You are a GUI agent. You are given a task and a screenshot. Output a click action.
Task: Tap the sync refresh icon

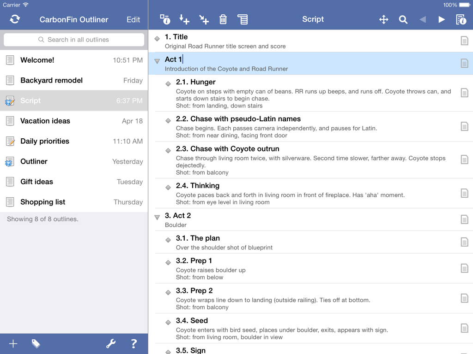coord(15,19)
